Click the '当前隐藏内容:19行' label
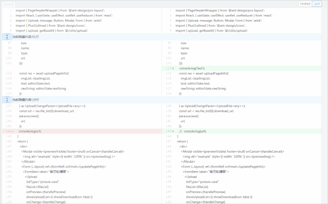 point(25,100)
